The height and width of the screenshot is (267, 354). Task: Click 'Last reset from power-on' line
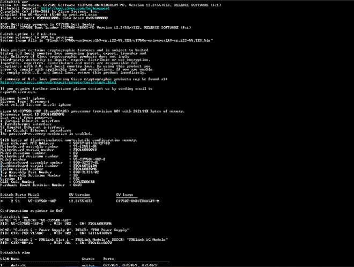coord(26,117)
